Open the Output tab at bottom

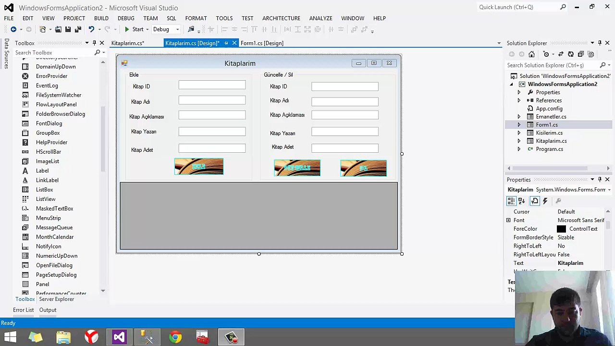48,310
